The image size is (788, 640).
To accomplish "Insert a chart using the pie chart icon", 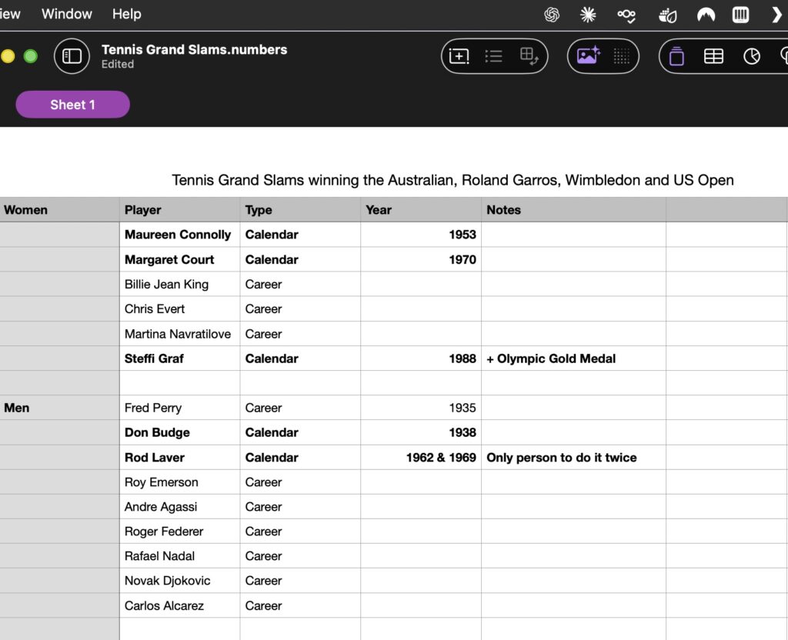I will [x=752, y=56].
